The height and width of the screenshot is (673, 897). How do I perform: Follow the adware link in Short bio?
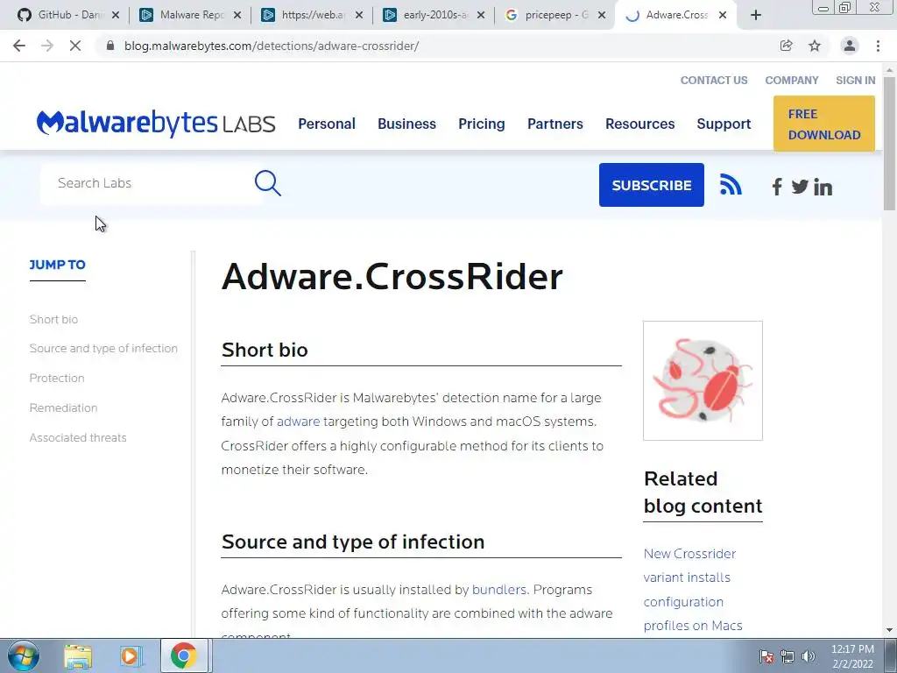pos(298,422)
